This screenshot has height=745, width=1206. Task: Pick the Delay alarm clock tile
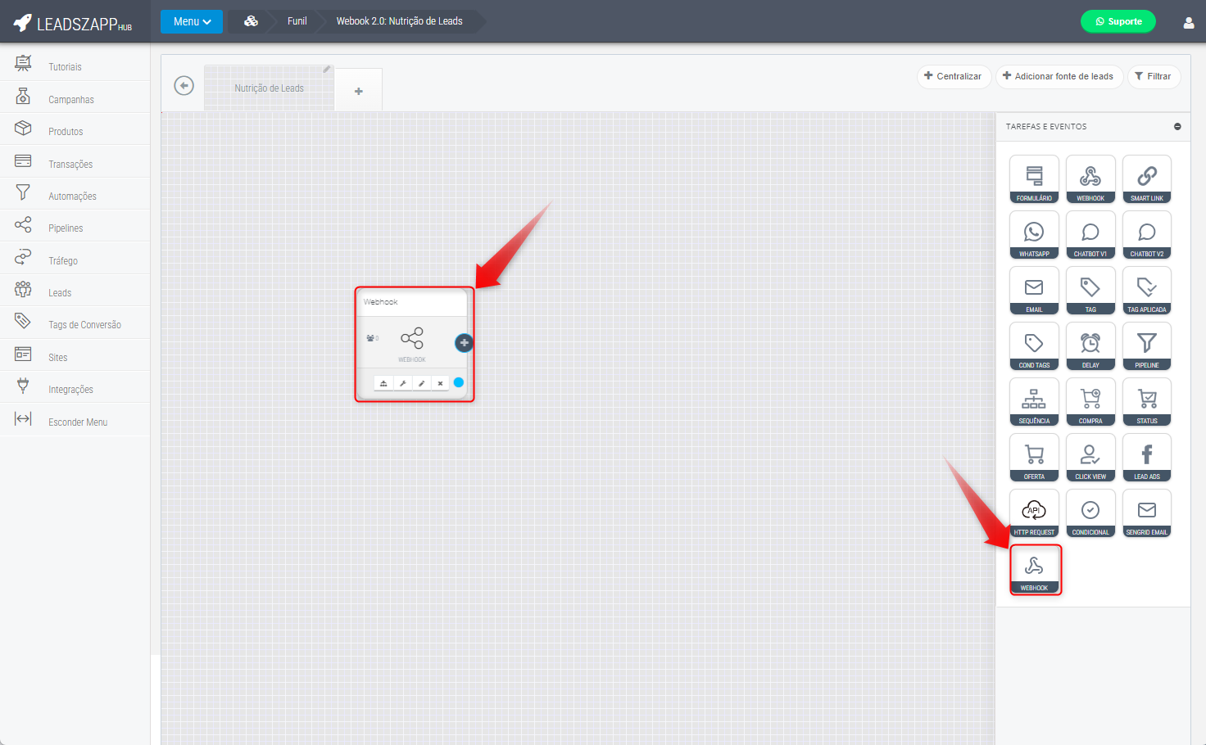pyautogui.click(x=1090, y=346)
